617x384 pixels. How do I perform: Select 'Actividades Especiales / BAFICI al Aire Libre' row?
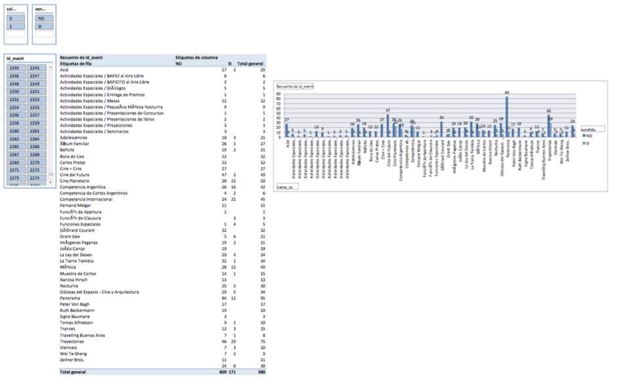[102, 76]
